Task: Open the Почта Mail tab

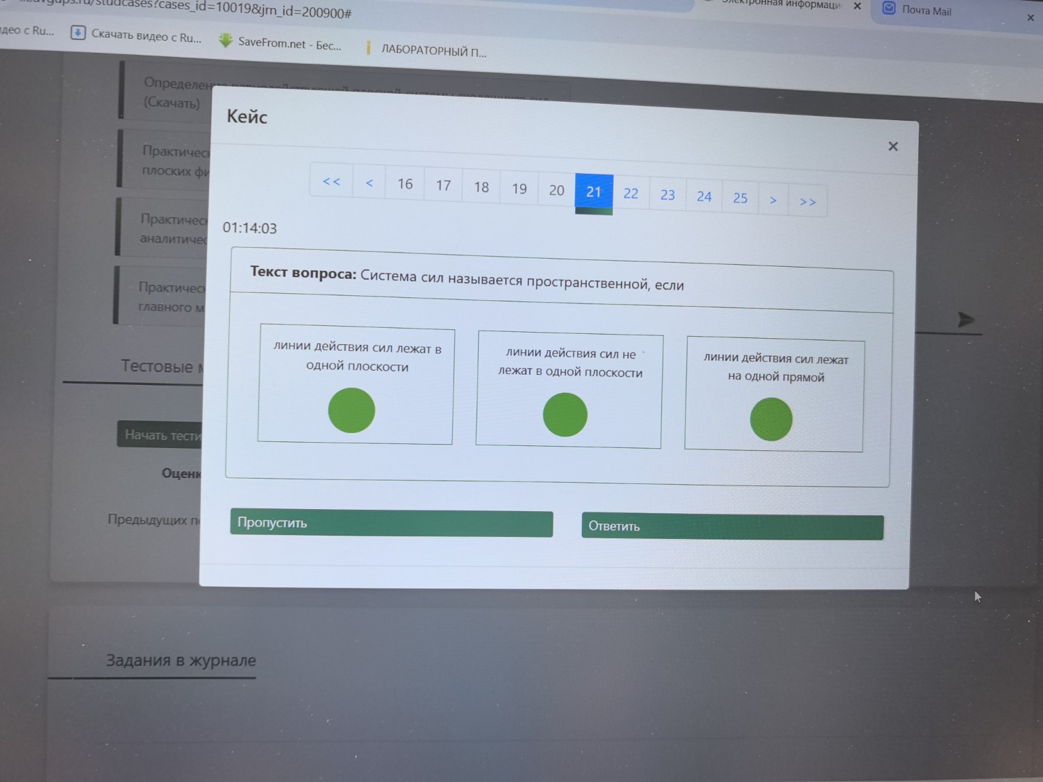Action: tap(926, 10)
